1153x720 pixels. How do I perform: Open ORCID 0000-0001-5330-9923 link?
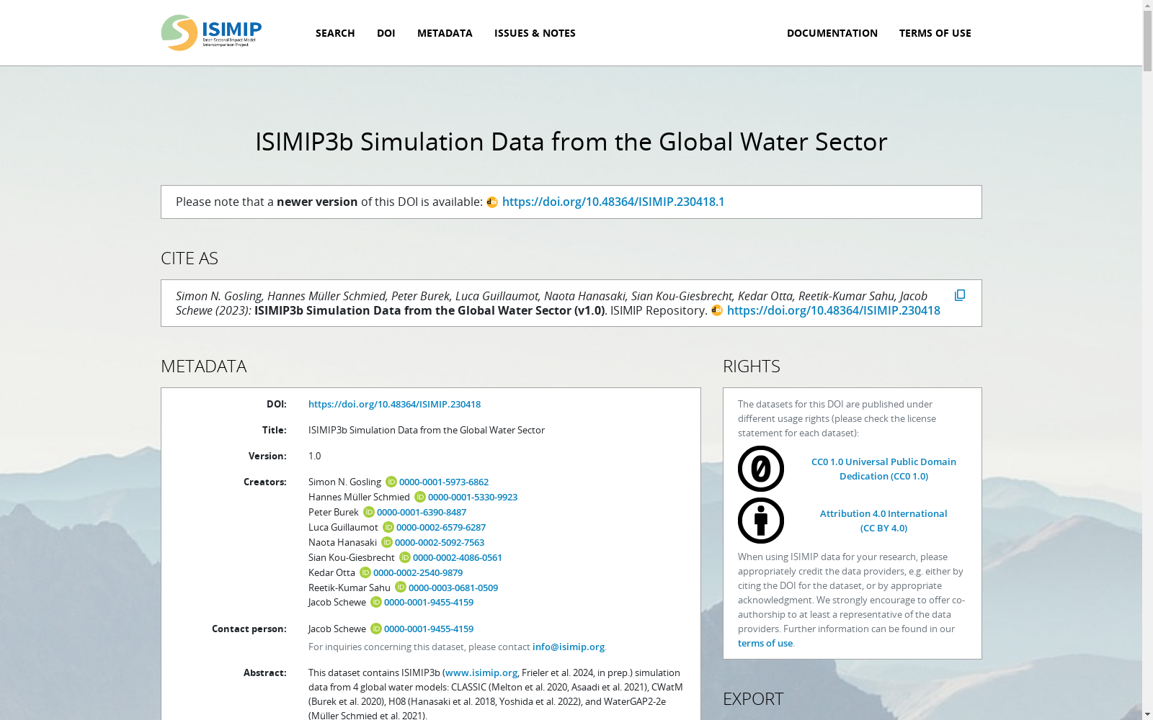click(473, 497)
